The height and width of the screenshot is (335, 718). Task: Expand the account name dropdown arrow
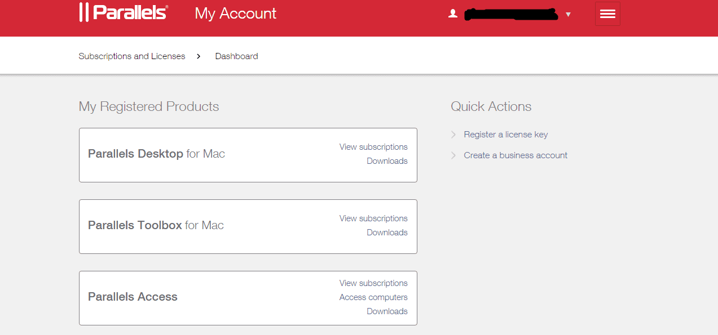click(568, 15)
